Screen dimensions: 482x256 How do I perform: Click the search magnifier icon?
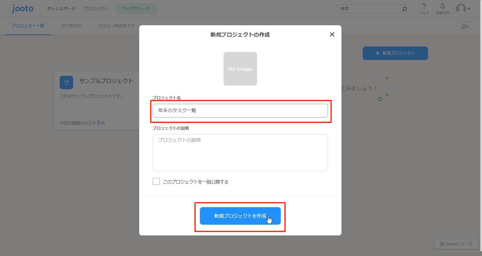coord(405,9)
